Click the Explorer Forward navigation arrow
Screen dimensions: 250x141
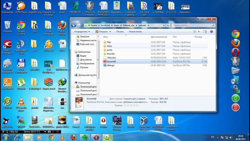(79, 25)
